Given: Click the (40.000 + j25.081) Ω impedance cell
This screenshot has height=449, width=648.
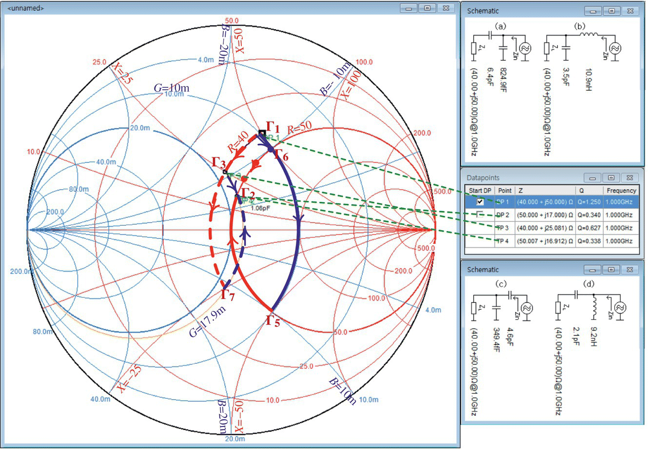Looking at the screenshot, I should [x=545, y=228].
